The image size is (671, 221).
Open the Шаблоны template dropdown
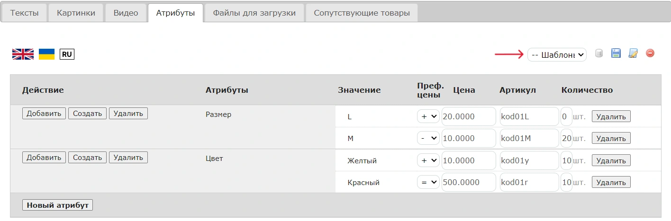[557, 55]
